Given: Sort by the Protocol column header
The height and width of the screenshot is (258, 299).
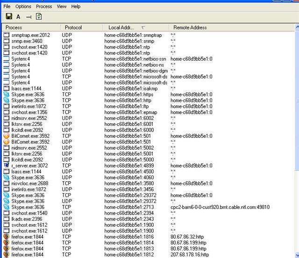Looking at the screenshot, I should pos(82,28).
